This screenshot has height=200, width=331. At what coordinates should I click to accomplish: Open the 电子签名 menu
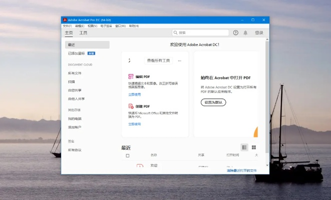coord(106,26)
